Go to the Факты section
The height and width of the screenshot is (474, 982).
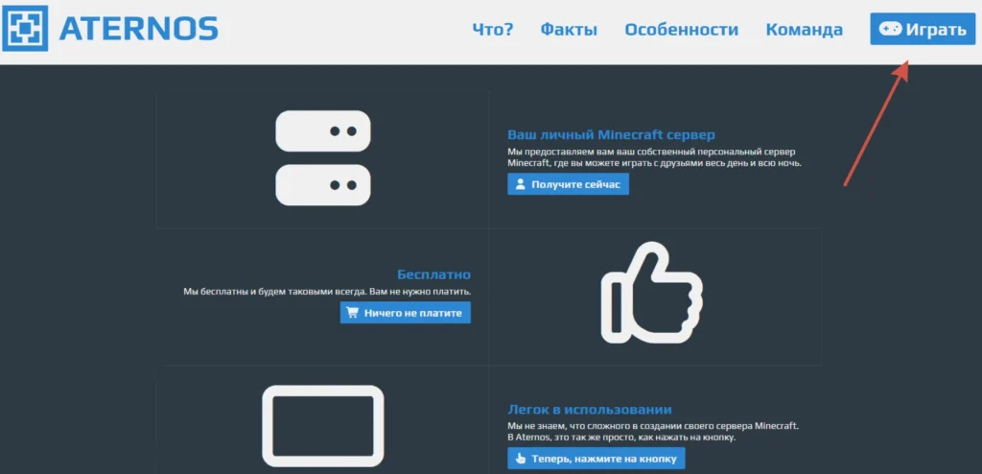pyautogui.click(x=569, y=30)
